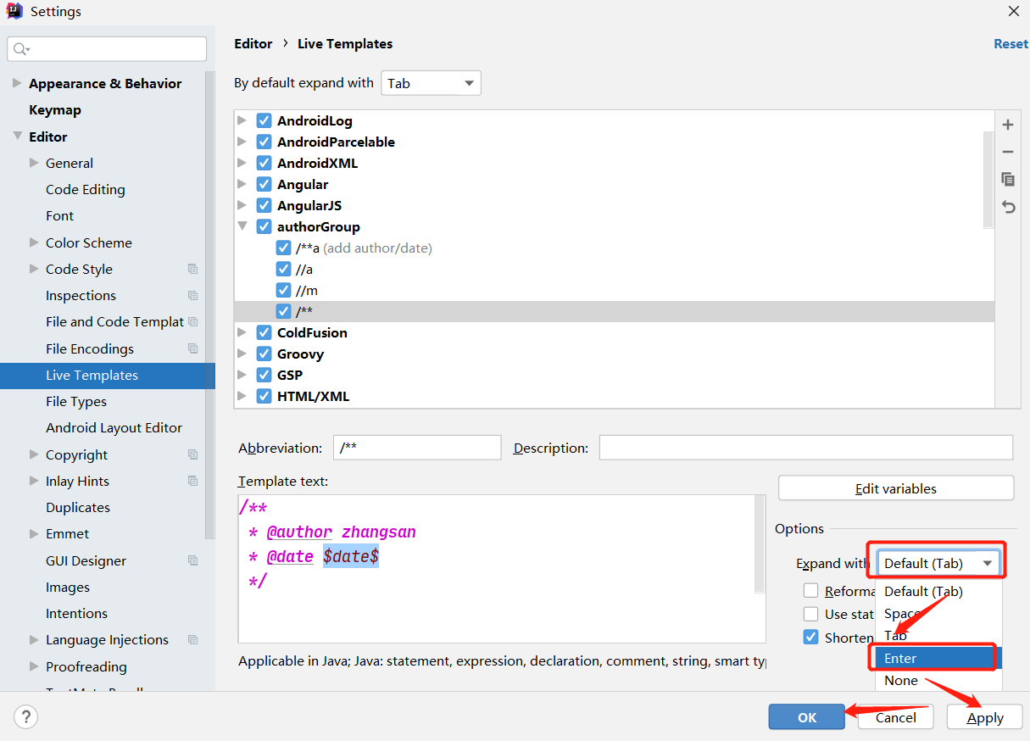
Task: Click the settings sidebar scrollbar
Action: pyautogui.click(x=209, y=305)
